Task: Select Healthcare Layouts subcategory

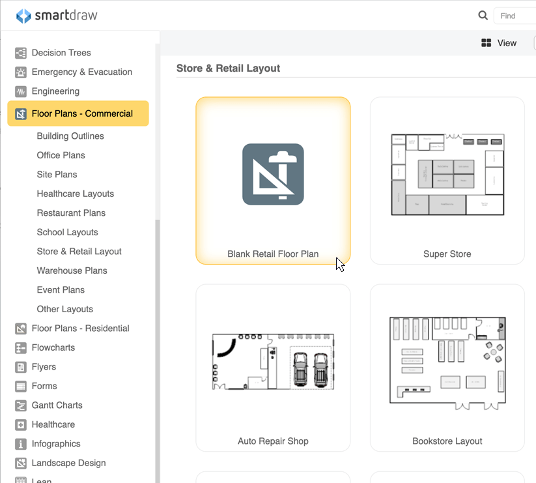Action: click(75, 194)
